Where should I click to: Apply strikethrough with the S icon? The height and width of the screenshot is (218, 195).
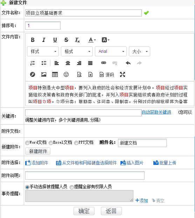(66, 40)
